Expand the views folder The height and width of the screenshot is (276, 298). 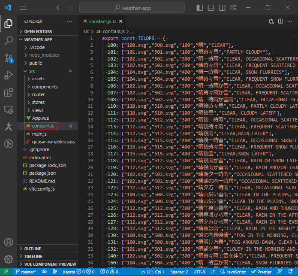coord(48,110)
